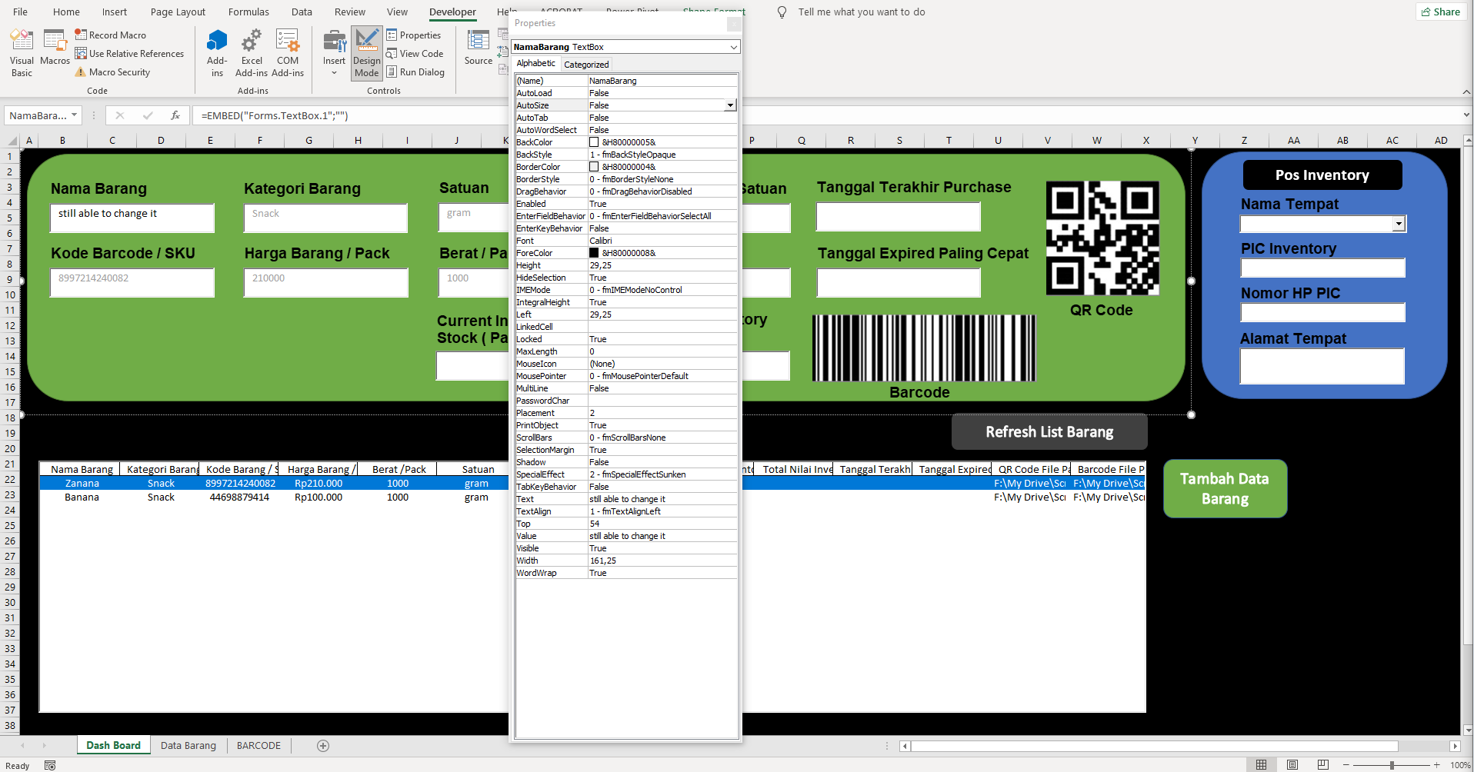
Task: Start Record Macro
Action: [110, 35]
